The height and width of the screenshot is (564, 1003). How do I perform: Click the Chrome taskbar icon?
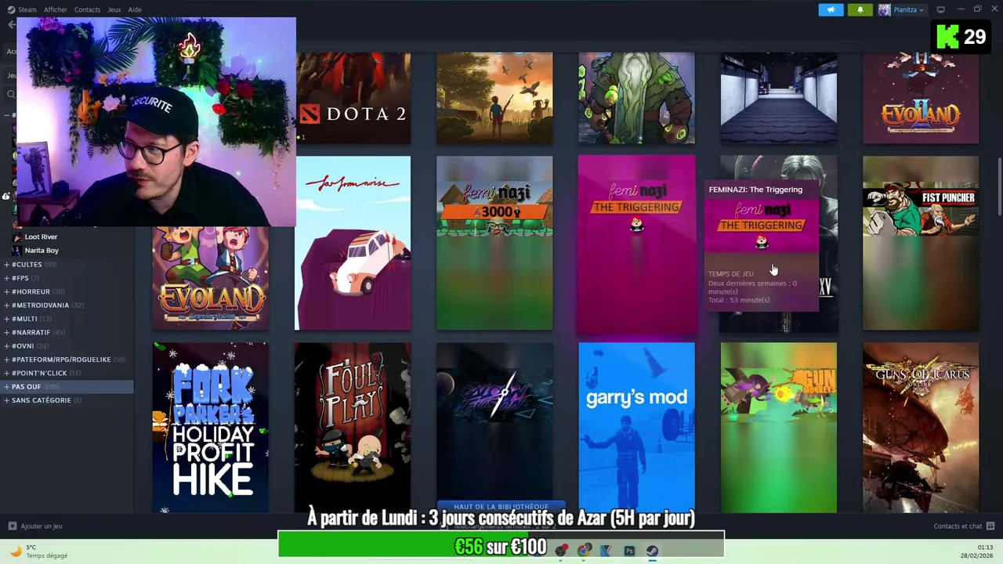pyautogui.click(x=585, y=551)
